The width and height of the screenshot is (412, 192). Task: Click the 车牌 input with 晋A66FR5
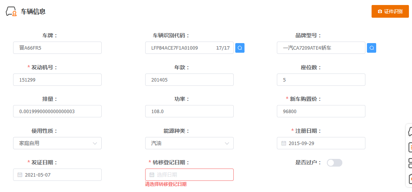57,48
